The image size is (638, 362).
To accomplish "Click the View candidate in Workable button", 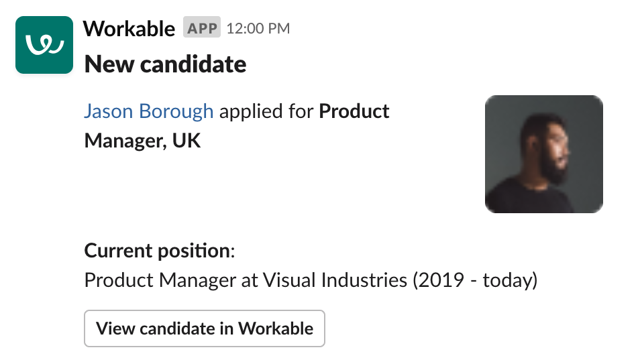I will pyautogui.click(x=205, y=328).
